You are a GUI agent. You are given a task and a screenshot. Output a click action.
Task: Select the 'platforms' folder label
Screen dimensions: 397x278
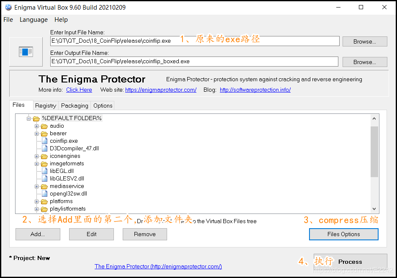click(x=61, y=201)
